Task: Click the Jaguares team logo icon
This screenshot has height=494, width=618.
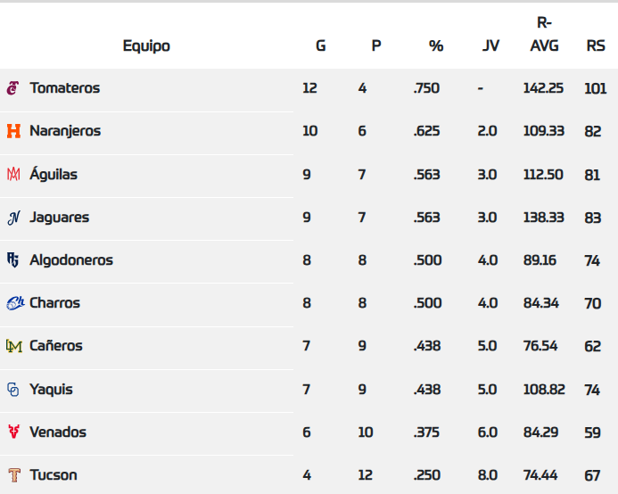Action: point(13,218)
